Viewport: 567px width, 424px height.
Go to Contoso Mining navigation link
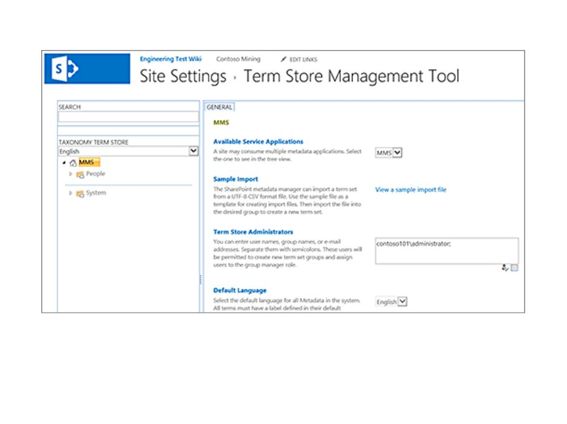point(238,59)
